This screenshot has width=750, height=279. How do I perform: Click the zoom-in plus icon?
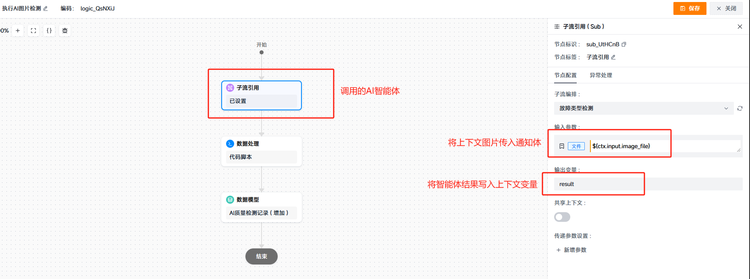point(18,31)
